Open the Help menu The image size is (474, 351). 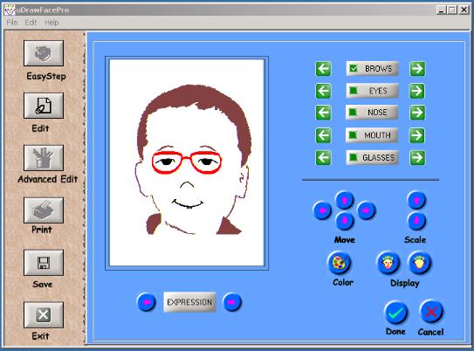pyautogui.click(x=52, y=23)
